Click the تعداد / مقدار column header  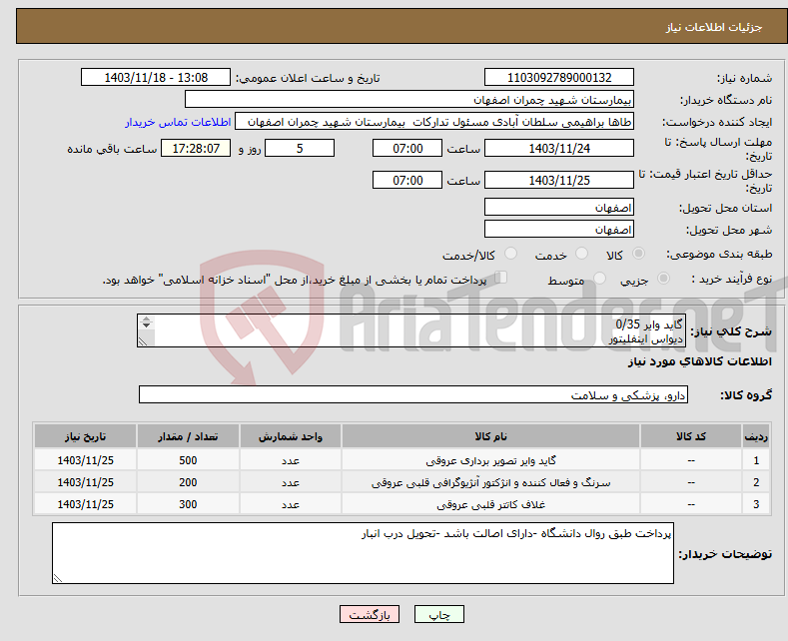click(188, 436)
